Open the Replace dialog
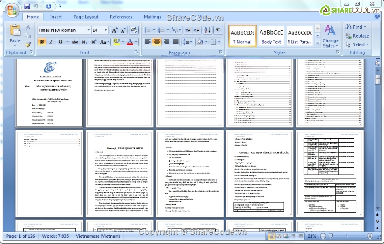Screen dimensions: 384x244 357,35
